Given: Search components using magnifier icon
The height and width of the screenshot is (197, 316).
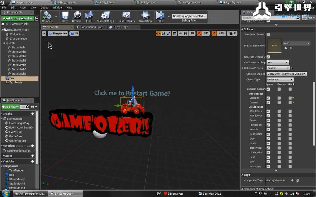Looking at the screenshot, I should click(37, 18).
